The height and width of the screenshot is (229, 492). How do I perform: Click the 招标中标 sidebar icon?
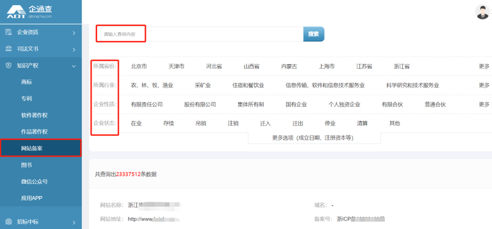[x=9, y=222]
